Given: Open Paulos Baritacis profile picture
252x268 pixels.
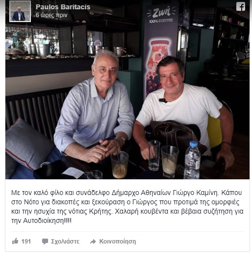Looking at the screenshot, I should tap(20, 11).
